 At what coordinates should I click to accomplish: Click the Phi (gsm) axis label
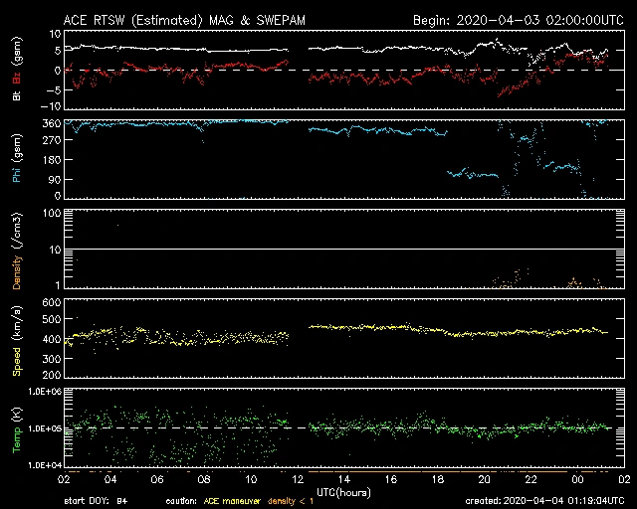pyautogui.click(x=16, y=161)
